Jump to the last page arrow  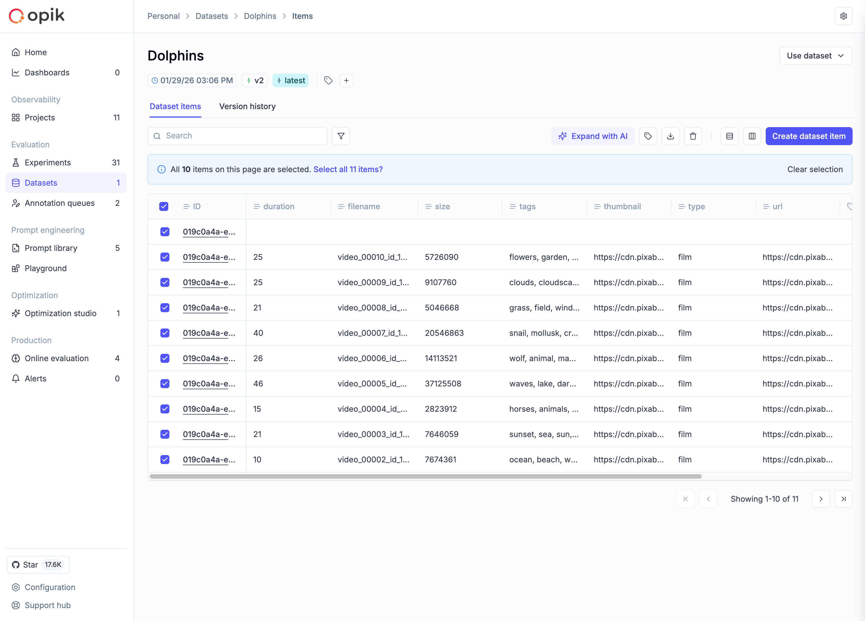tap(843, 499)
